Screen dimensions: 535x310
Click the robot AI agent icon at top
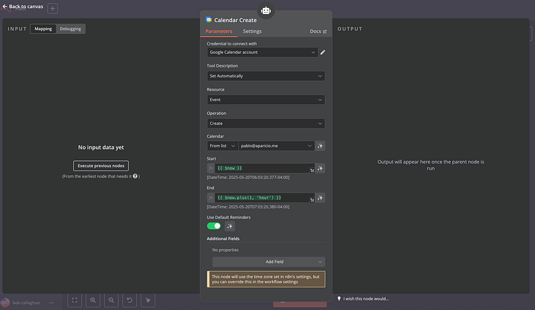click(266, 10)
